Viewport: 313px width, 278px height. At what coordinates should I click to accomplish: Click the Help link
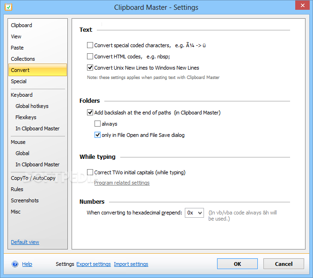click(27, 264)
